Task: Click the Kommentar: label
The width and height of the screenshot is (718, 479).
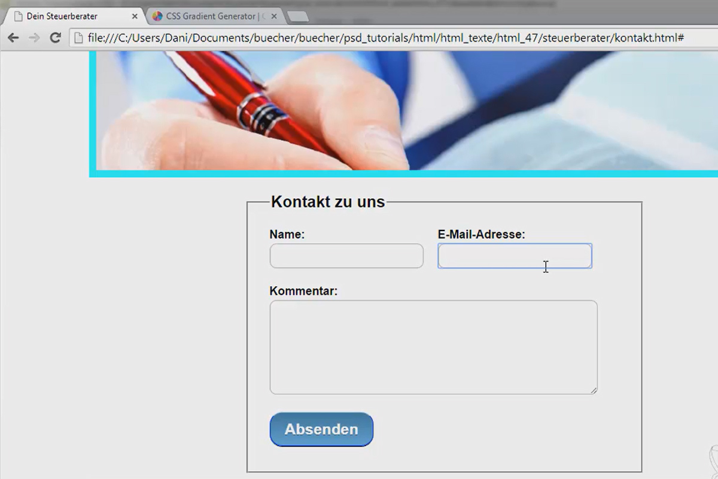Action: (303, 291)
